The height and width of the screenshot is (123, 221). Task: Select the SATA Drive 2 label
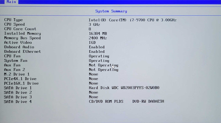click(18, 92)
